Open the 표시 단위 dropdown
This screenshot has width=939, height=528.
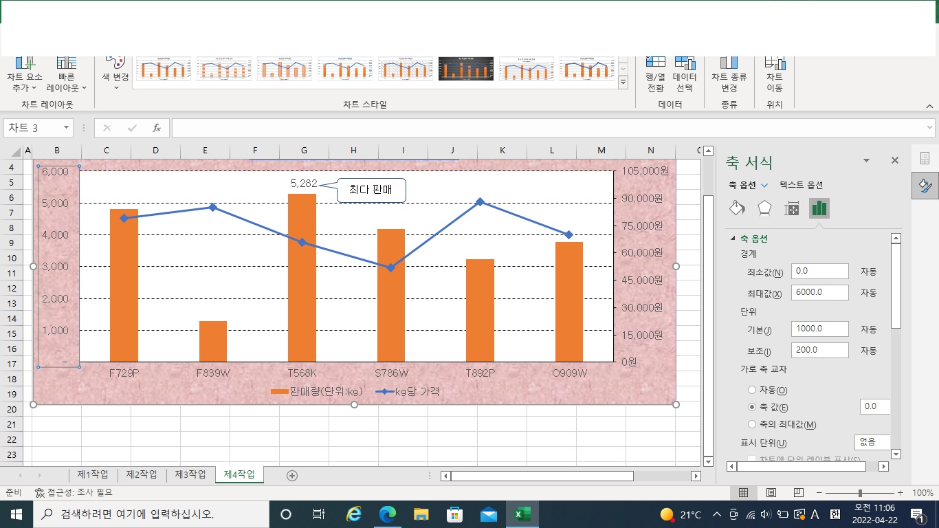click(872, 442)
